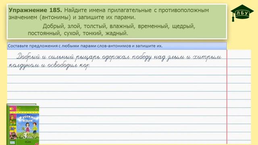Click the Русский язык textbook cover thumbnail
The height and width of the screenshot is (145, 258).
pos(23,124)
